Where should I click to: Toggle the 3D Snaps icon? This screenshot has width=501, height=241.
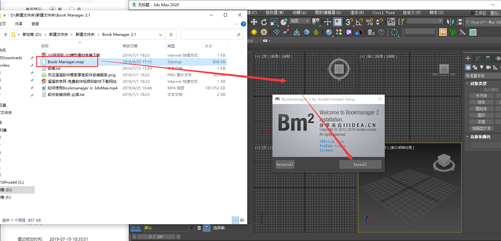349,22
